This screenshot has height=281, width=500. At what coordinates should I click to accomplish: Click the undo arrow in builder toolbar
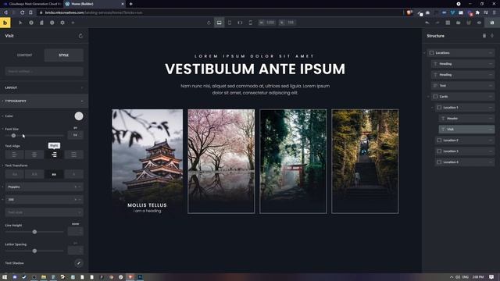click(427, 23)
